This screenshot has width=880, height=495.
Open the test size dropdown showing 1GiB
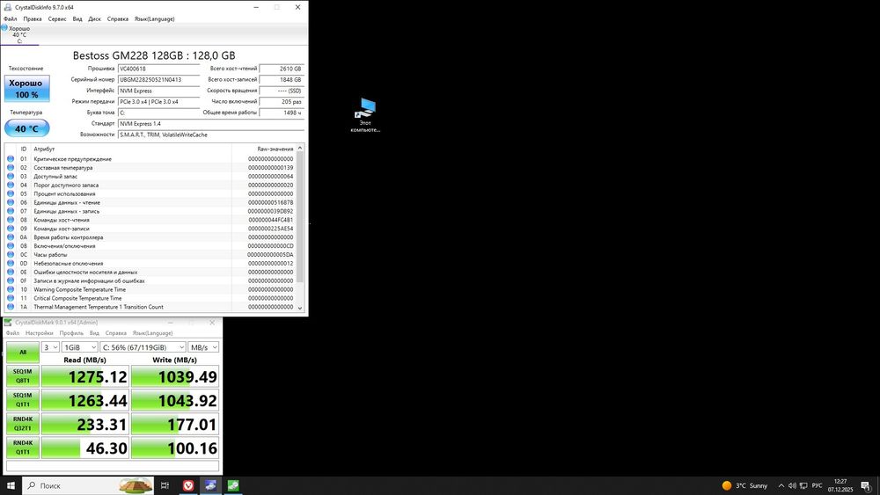79,347
